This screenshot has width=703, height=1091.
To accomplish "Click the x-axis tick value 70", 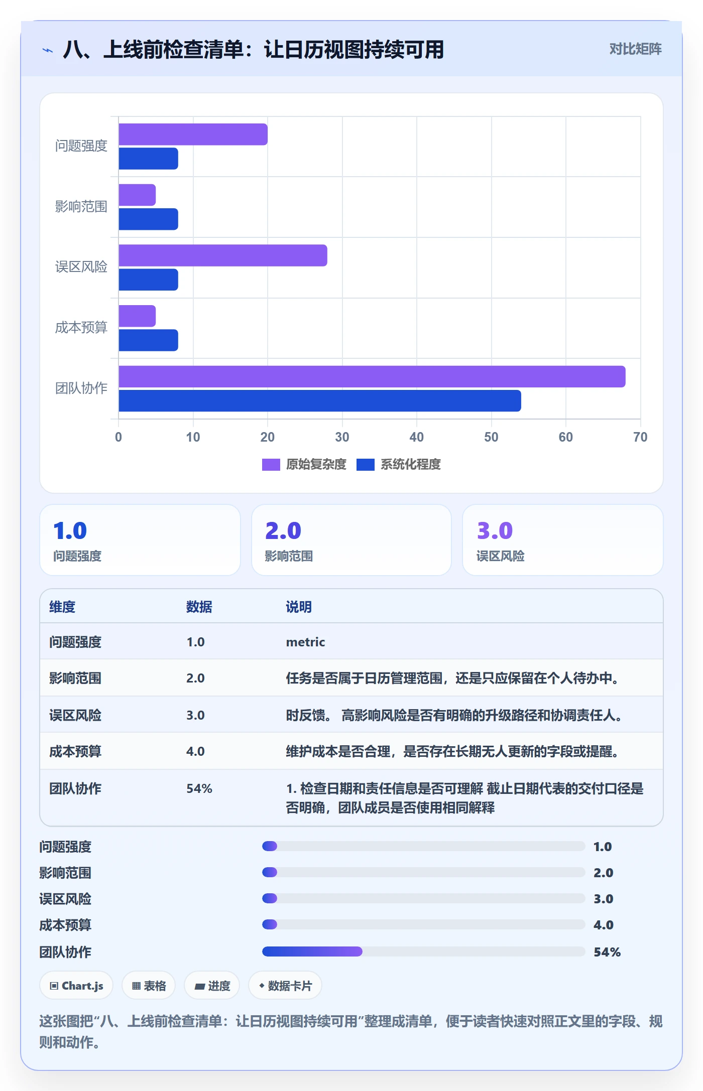I will coord(640,437).
